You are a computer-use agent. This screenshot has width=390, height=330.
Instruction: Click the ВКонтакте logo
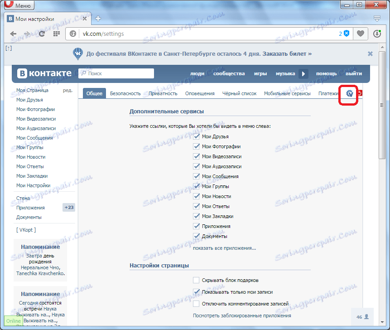[44, 73]
